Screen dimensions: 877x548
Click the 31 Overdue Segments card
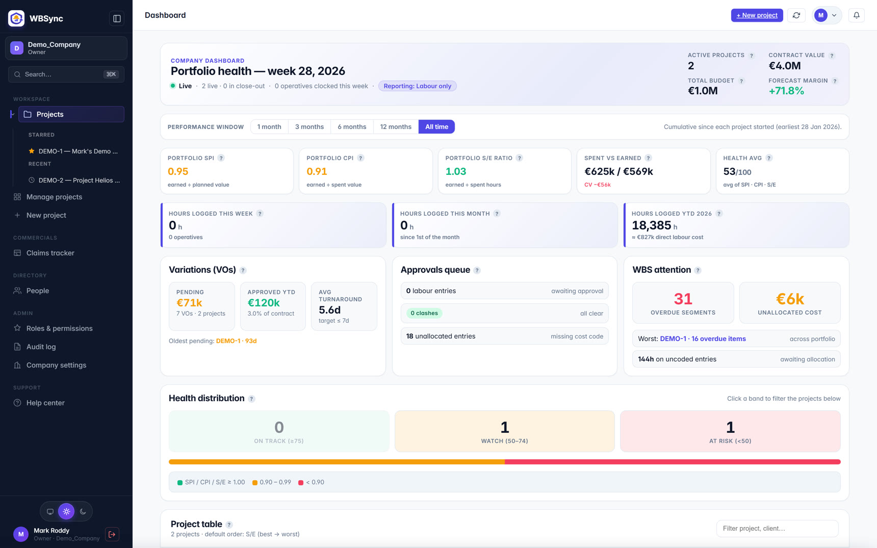683,303
